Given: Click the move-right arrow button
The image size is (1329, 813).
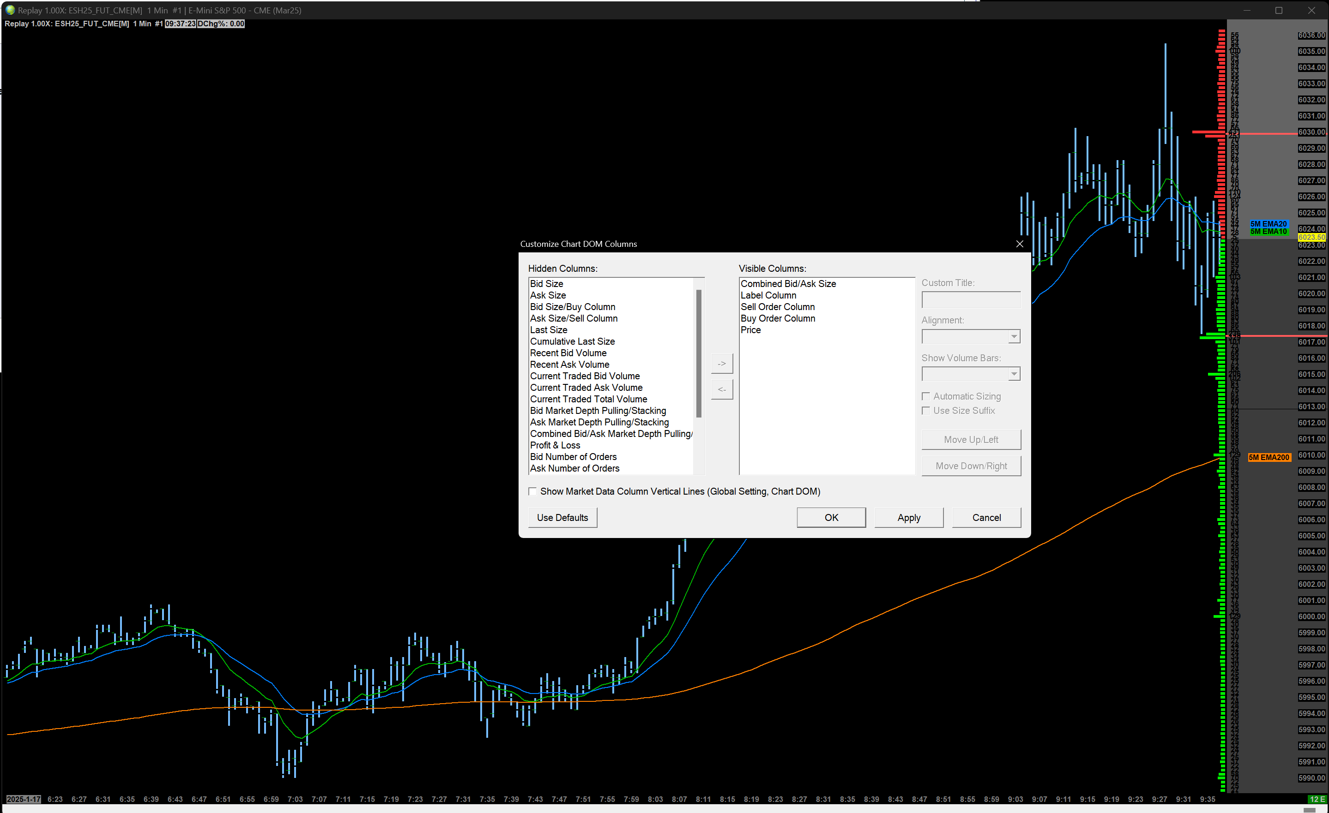Looking at the screenshot, I should coord(721,364).
